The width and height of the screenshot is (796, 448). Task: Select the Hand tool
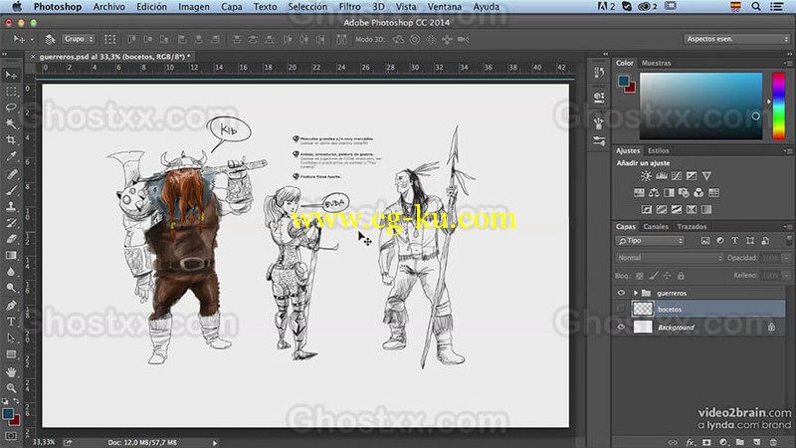tap(11, 371)
